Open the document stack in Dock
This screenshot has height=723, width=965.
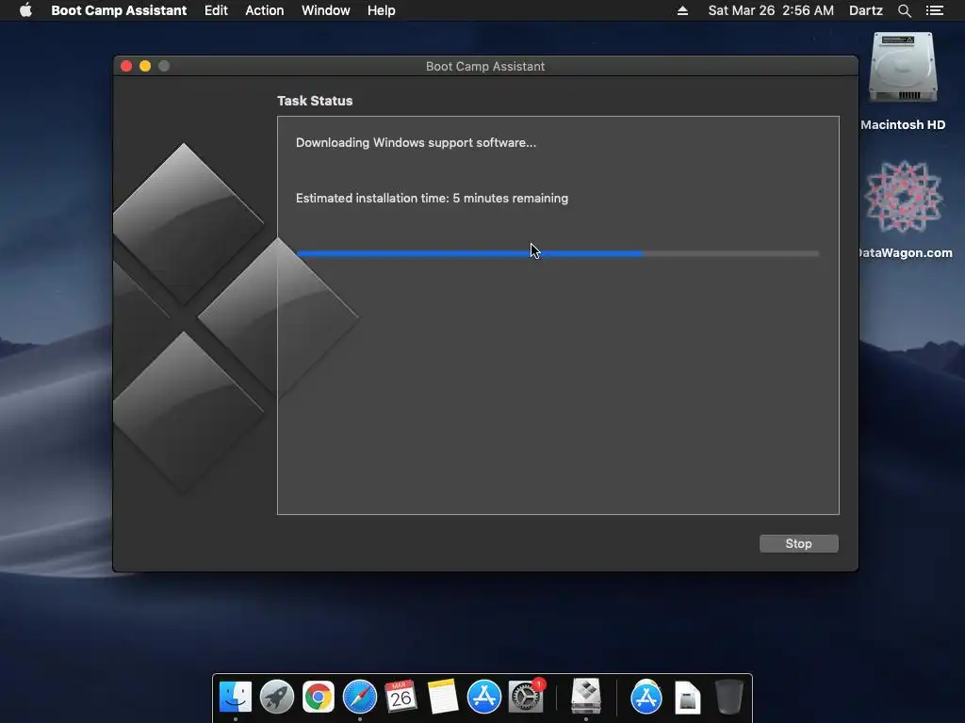tap(687, 698)
